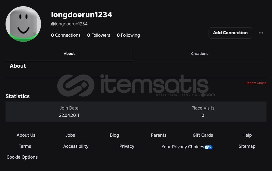Open the About Us footer link
Image resolution: width=272 pixels, height=171 pixels.
click(x=26, y=135)
